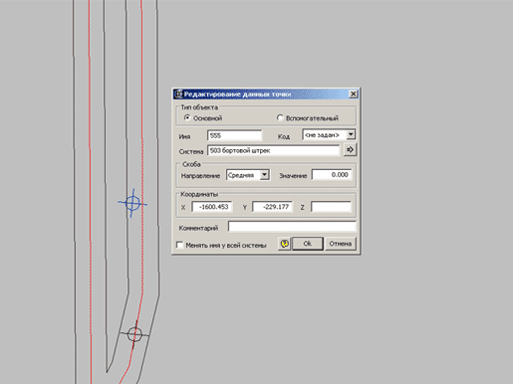Click the Значение numeric field

332,175
